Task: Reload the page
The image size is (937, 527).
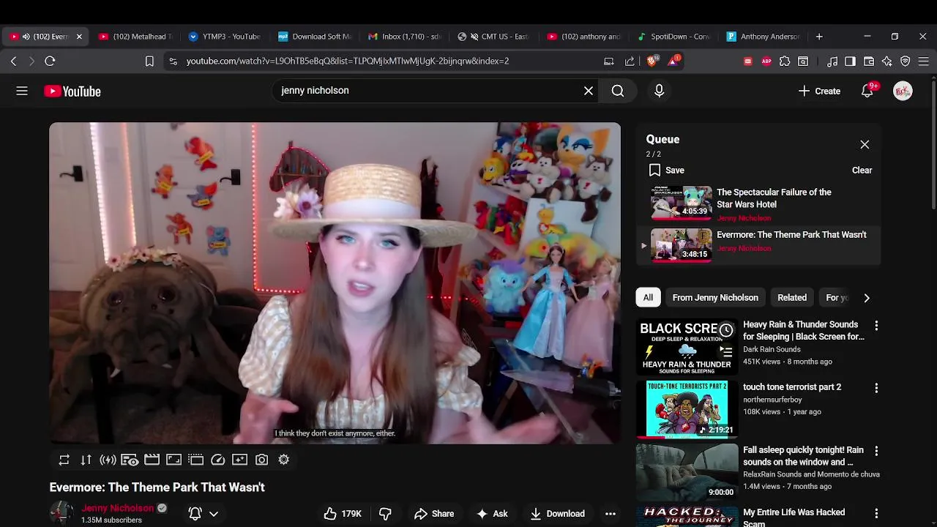Action: (50, 61)
